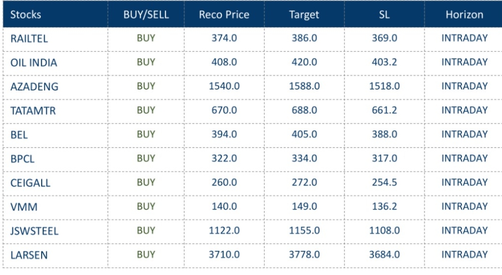
Task: Click the VMM stock name
Action: (22, 206)
